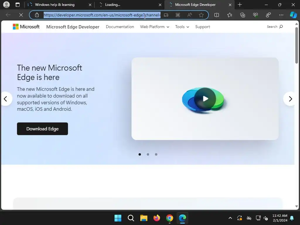
Task: Select the second carousel dot
Action: point(148,154)
